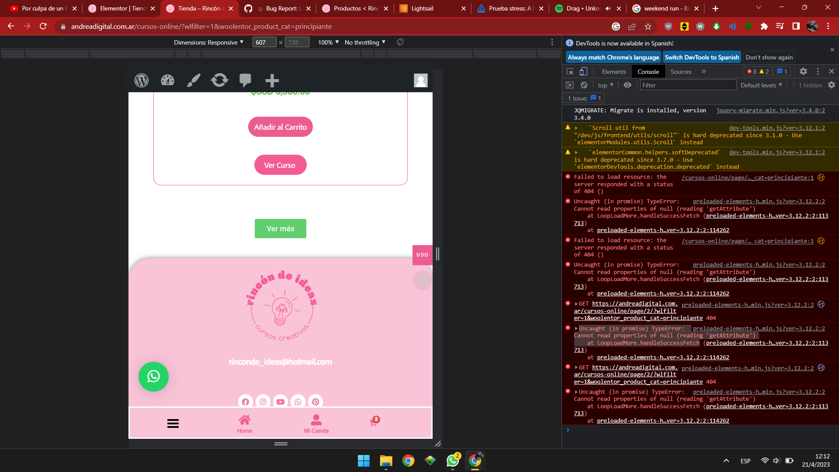Switch to the Elements tab
839x472 pixels.
(614, 72)
